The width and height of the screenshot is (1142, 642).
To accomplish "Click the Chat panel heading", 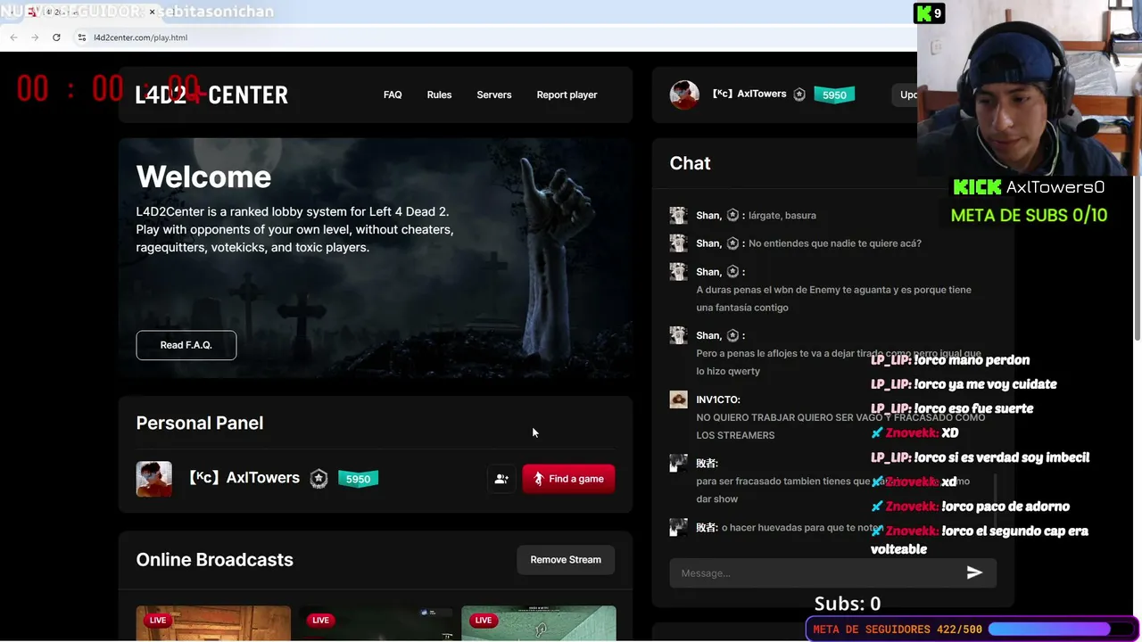I will click(x=690, y=163).
